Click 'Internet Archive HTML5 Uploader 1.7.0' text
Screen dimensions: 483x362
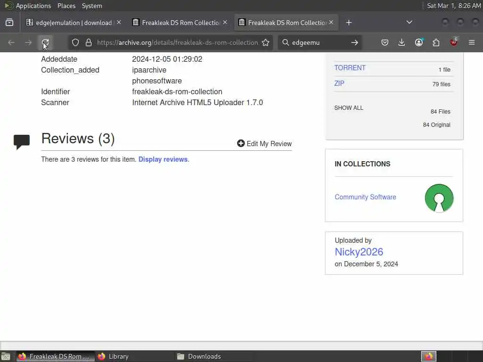[x=198, y=102]
